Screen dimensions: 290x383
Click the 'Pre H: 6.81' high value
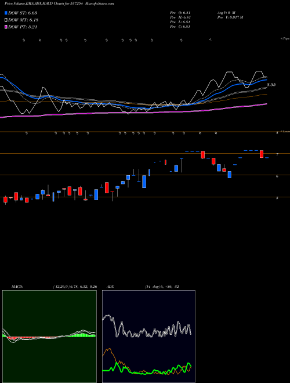click(180, 17)
